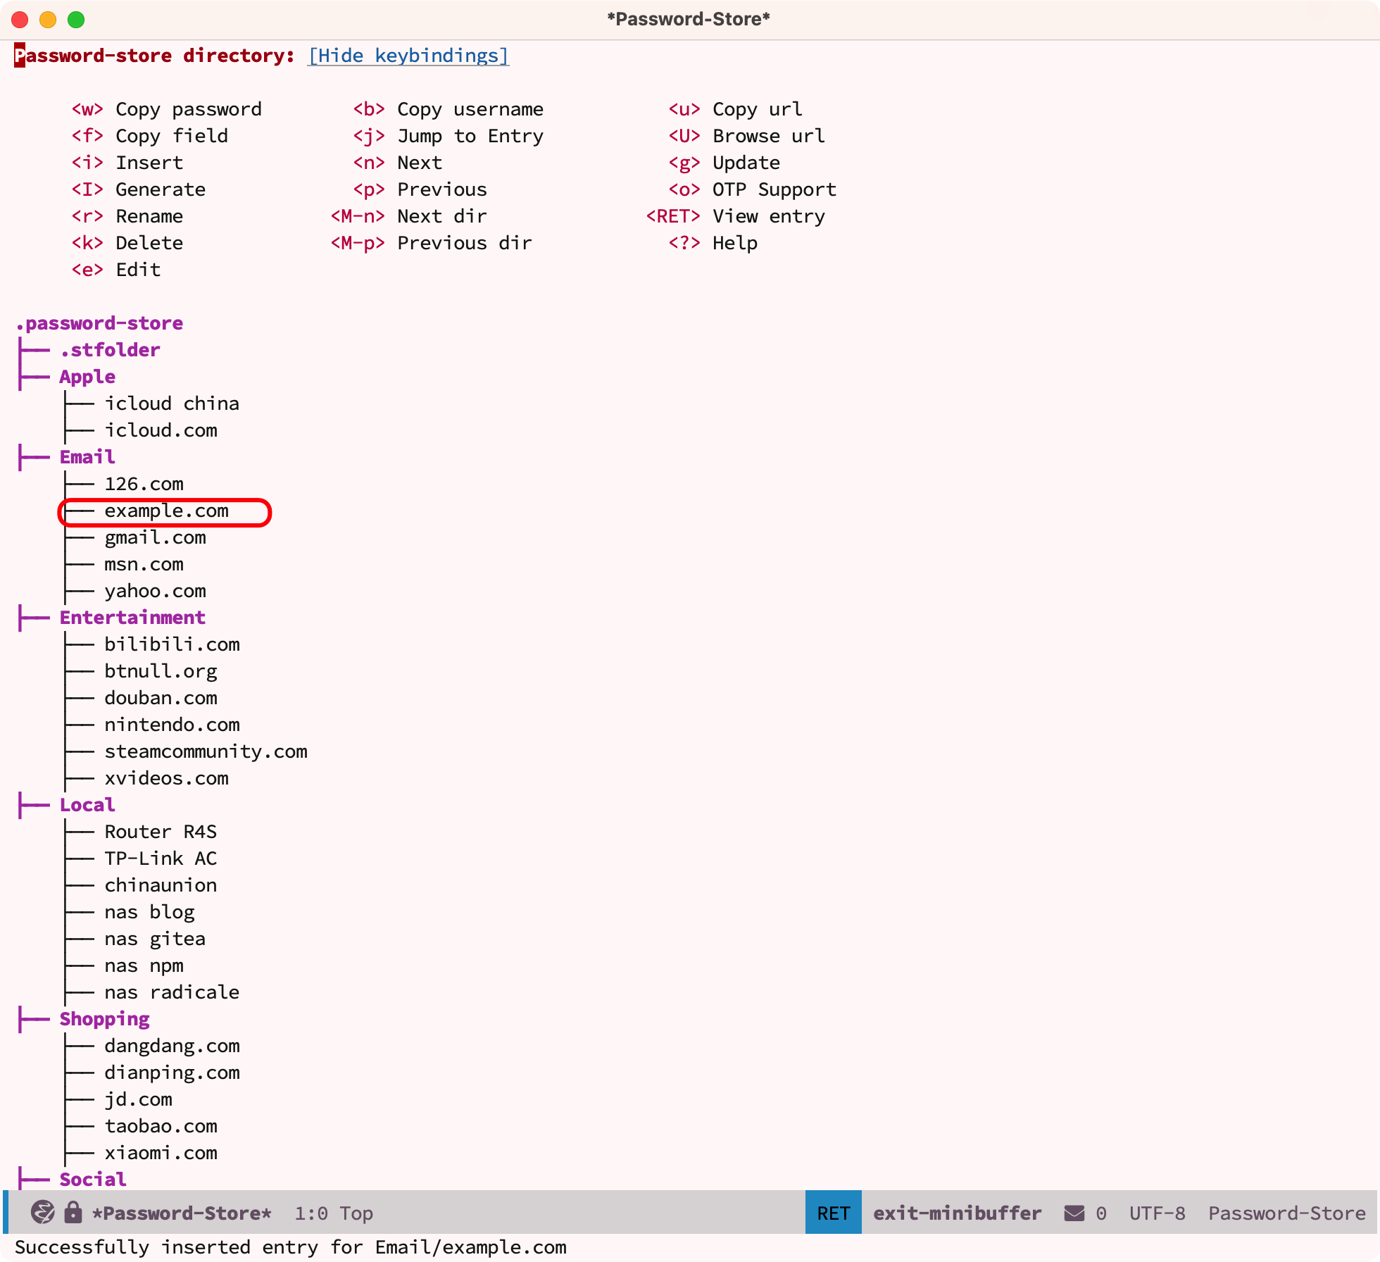Viewport: 1380px width, 1262px height.
Task: Click the Copy username keybinding text
Action: tap(470, 109)
